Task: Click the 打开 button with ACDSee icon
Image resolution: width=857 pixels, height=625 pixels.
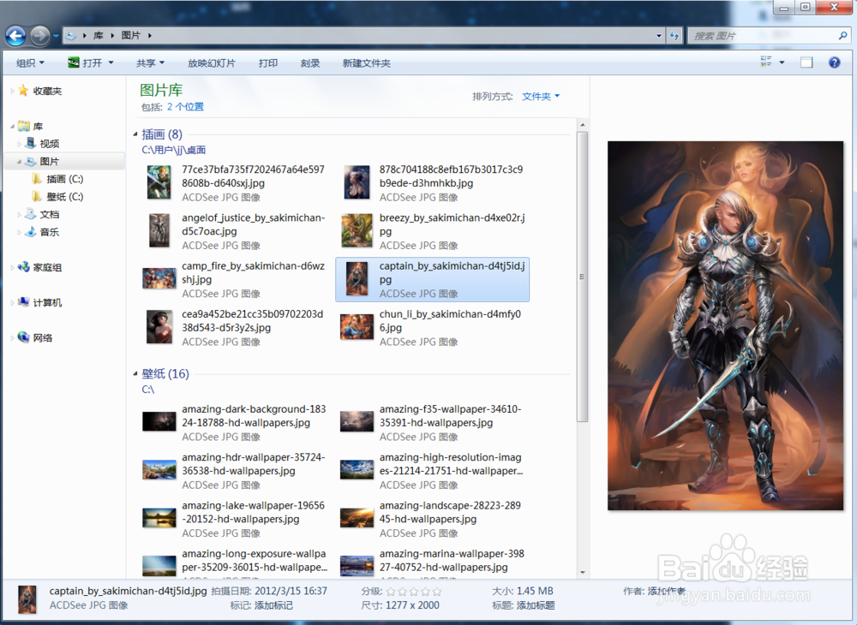Action: (x=85, y=62)
